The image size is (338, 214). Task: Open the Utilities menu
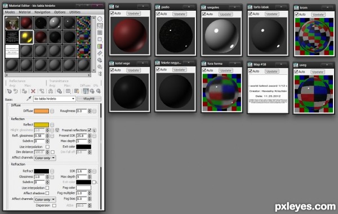[x=75, y=12]
